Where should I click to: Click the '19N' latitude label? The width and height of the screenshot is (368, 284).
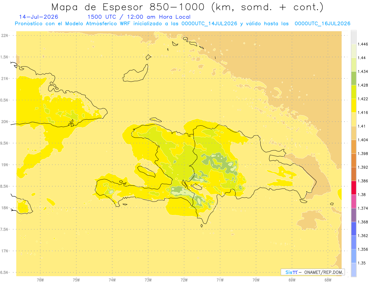(x=5, y=165)
